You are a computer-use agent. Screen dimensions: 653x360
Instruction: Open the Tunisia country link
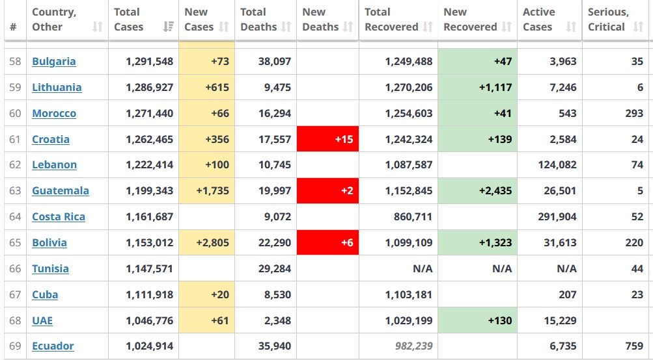click(x=50, y=268)
